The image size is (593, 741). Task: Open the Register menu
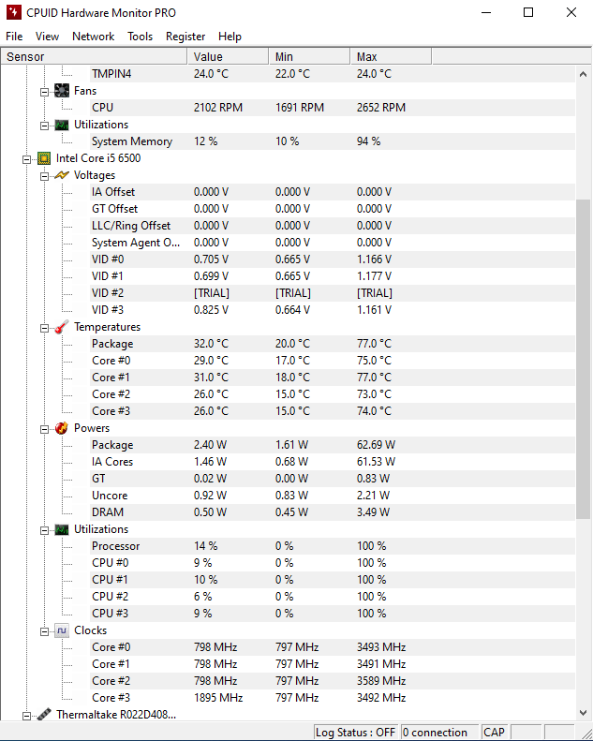pyautogui.click(x=185, y=37)
